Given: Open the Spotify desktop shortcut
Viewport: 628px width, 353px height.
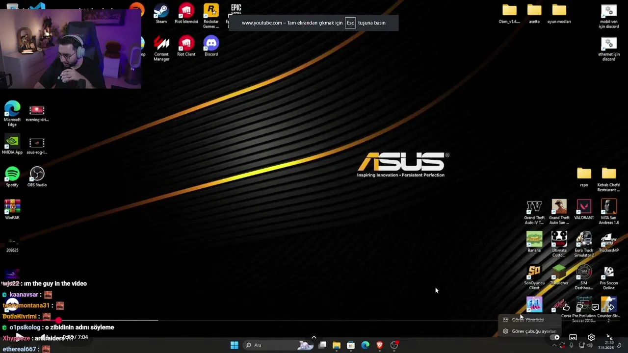Looking at the screenshot, I should [12, 177].
